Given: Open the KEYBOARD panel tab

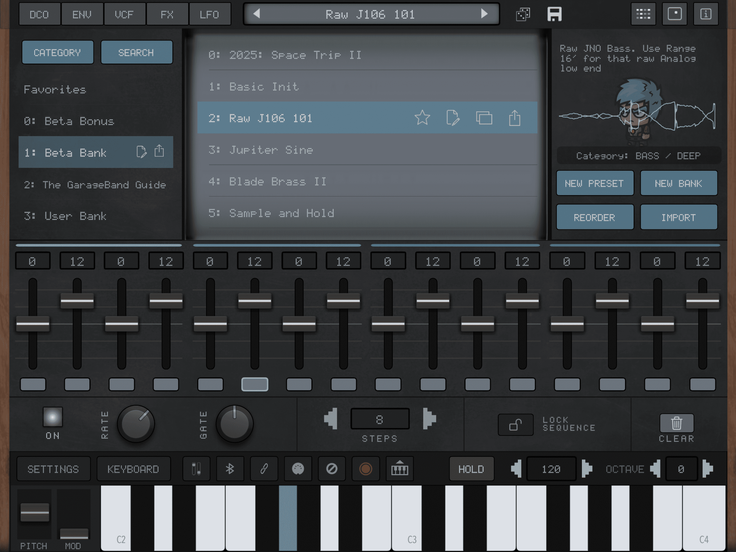Looking at the screenshot, I should click(x=133, y=469).
